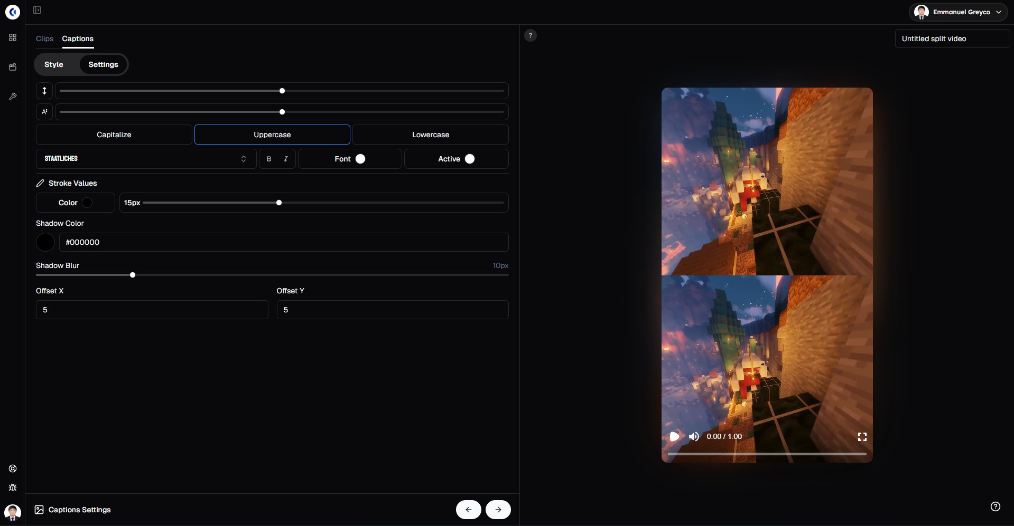Click the Offset Y input field
Screen dimensions: 1014x526
point(393,310)
